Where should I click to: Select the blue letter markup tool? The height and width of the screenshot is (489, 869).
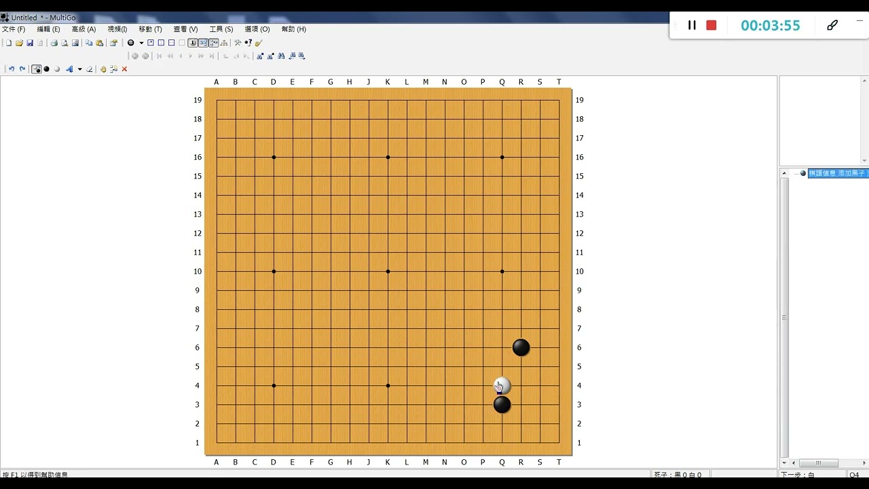(69, 69)
